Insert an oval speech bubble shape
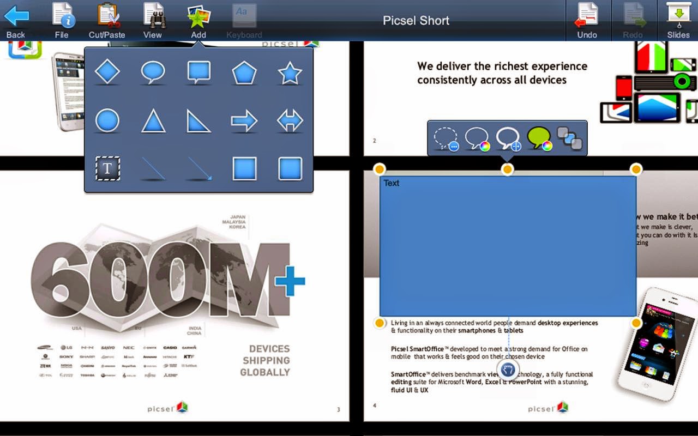This screenshot has height=436, width=698. [153, 72]
